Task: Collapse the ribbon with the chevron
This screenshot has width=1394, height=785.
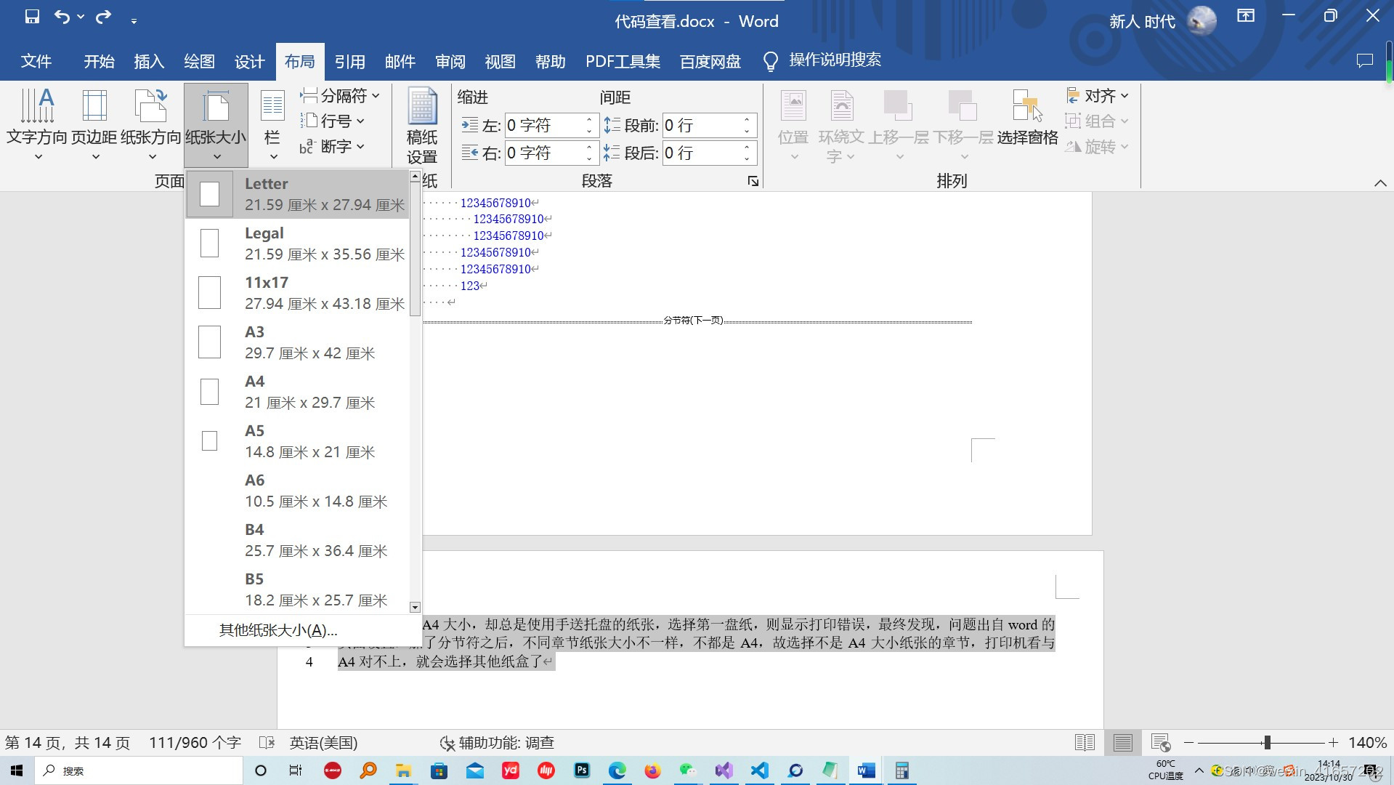Action: point(1380,182)
